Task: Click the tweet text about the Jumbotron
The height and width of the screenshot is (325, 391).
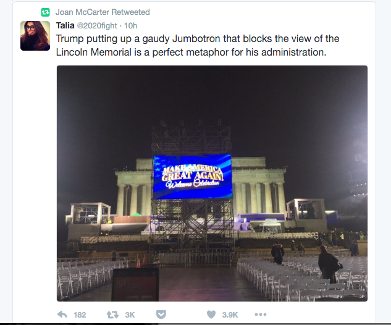Action: 198,45
